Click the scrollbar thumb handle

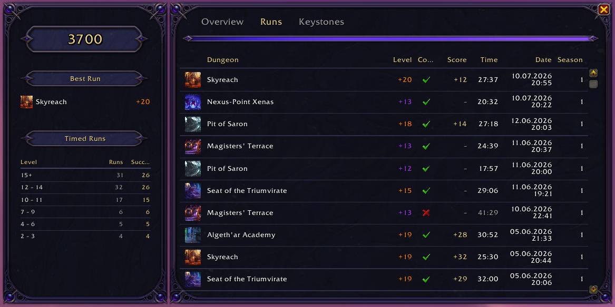tap(593, 84)
